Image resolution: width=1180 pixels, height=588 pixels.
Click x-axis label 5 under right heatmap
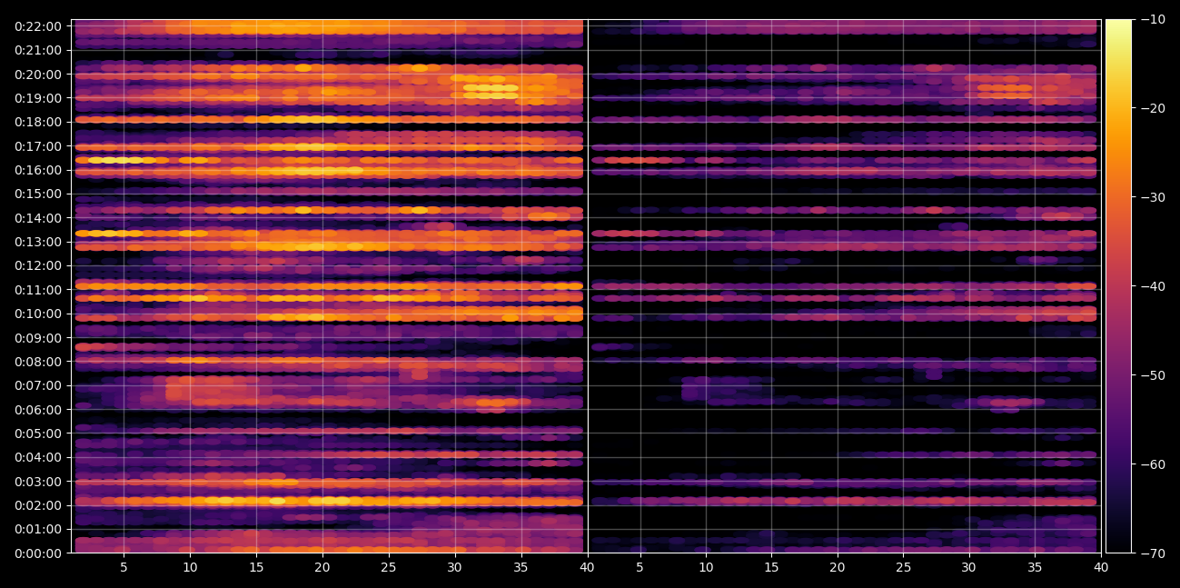(640, 567)
